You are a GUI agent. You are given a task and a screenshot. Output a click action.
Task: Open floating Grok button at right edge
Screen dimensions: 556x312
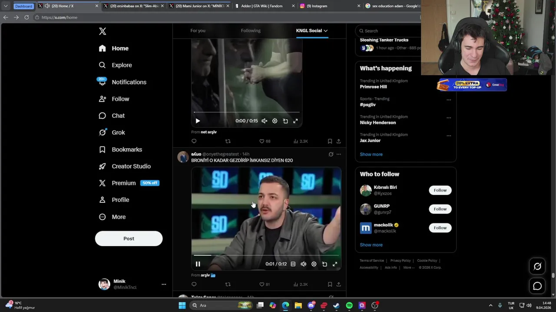(x=537, y=266)
